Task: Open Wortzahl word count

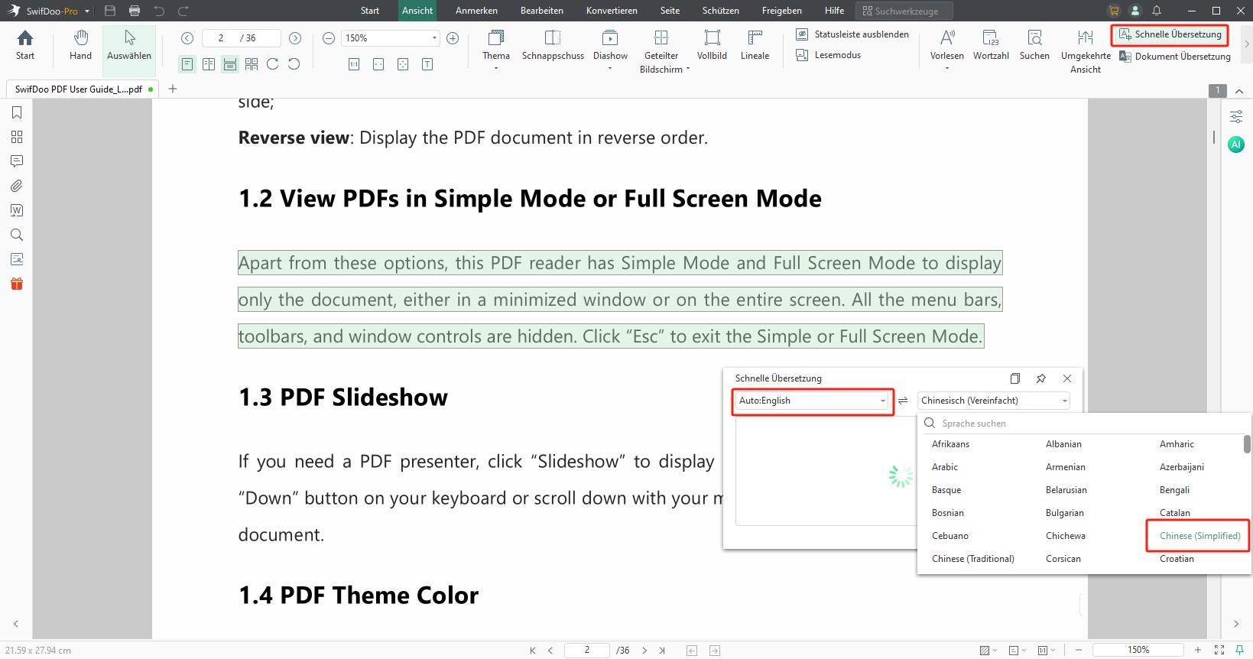Action: point(991,45)
